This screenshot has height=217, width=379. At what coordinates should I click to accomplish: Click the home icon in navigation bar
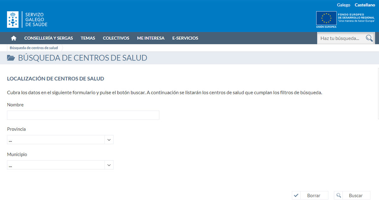(x=14, y=38)
